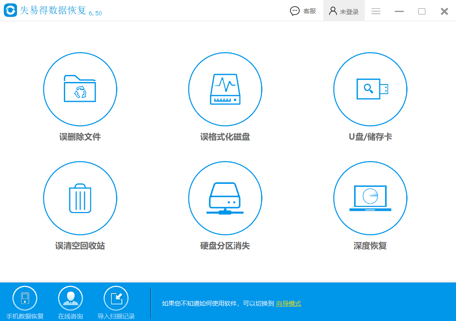
Task: Click the trash can icon for recycle bin recovery
Action: [80, 198]
